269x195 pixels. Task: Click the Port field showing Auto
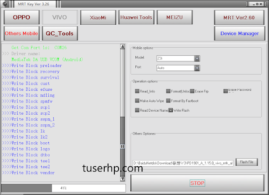tap(175, 68)
